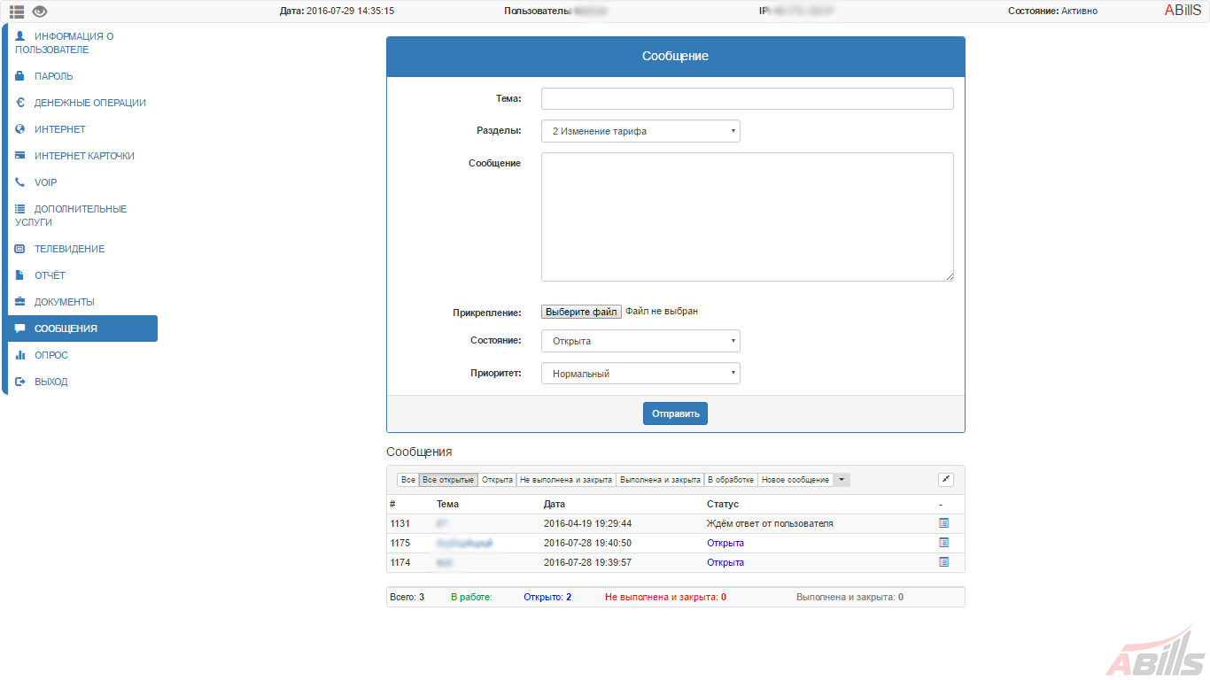Click the list icon beside Дополнительные услуги

point(20,209)
